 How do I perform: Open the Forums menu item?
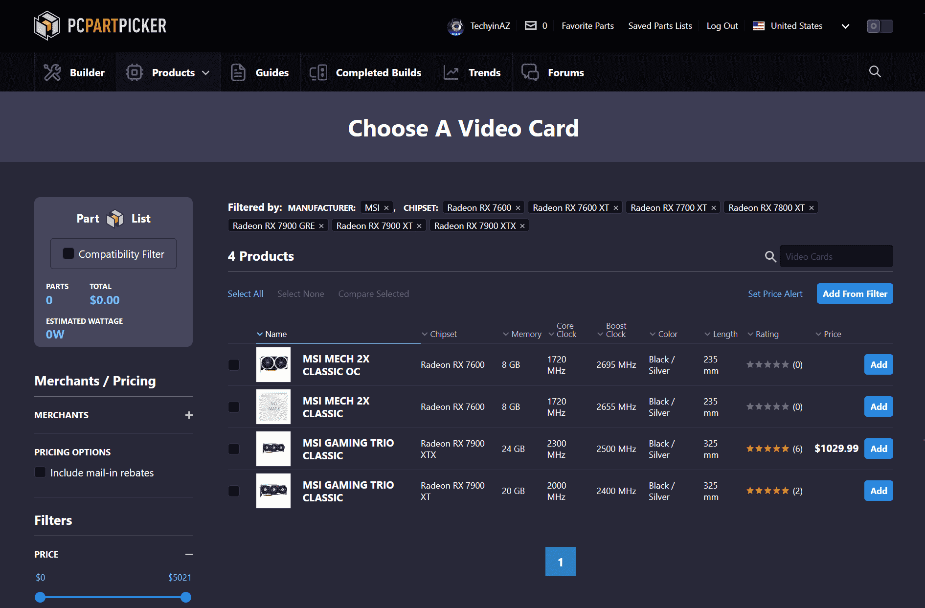tap(553, 72)
